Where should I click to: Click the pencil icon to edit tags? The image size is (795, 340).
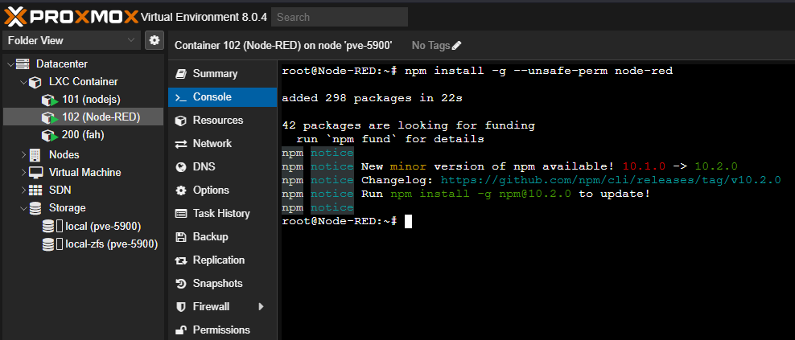point(457,46)
